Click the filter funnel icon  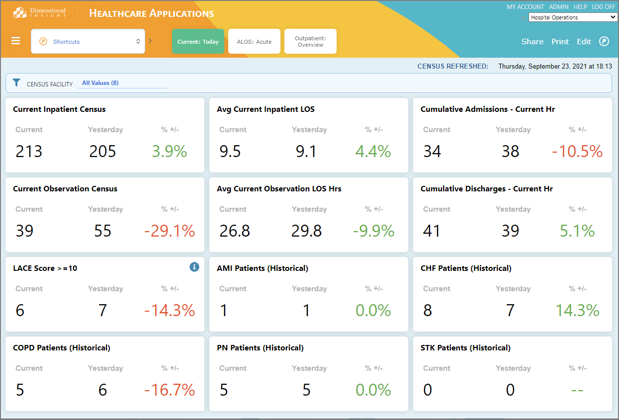16,83
